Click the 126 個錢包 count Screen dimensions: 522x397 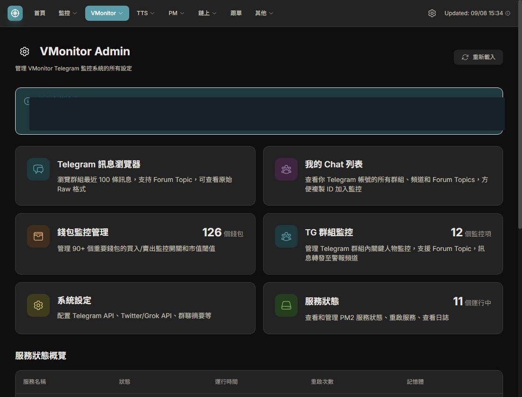coord(223,233)
